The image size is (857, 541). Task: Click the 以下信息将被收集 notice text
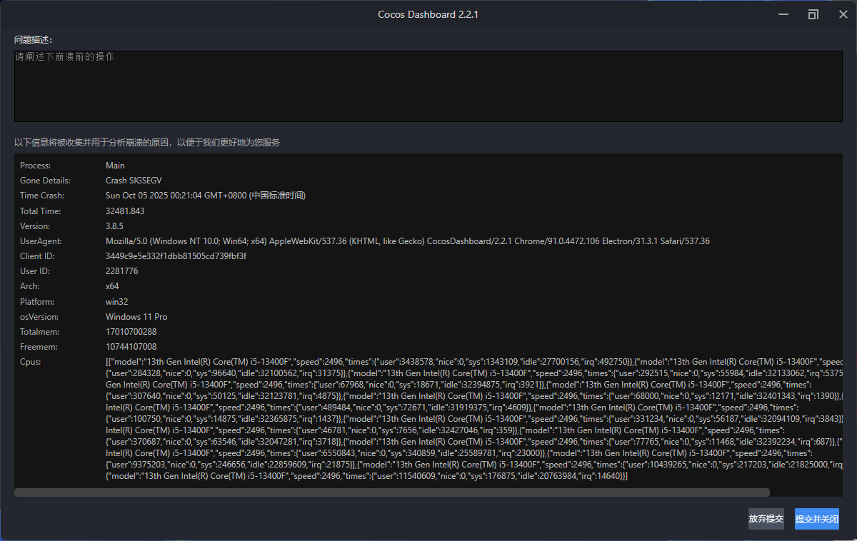pos(147,143)
